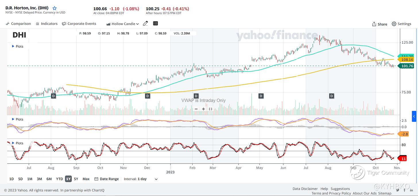Open the data table view icon

(x=155, y=24)
